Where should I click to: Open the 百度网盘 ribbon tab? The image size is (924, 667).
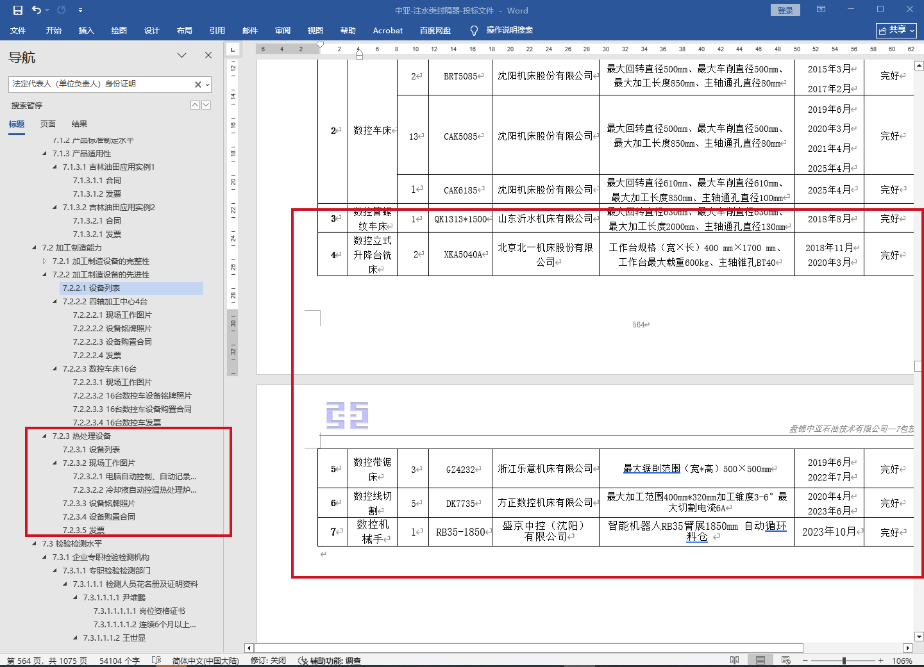(435, 30)
